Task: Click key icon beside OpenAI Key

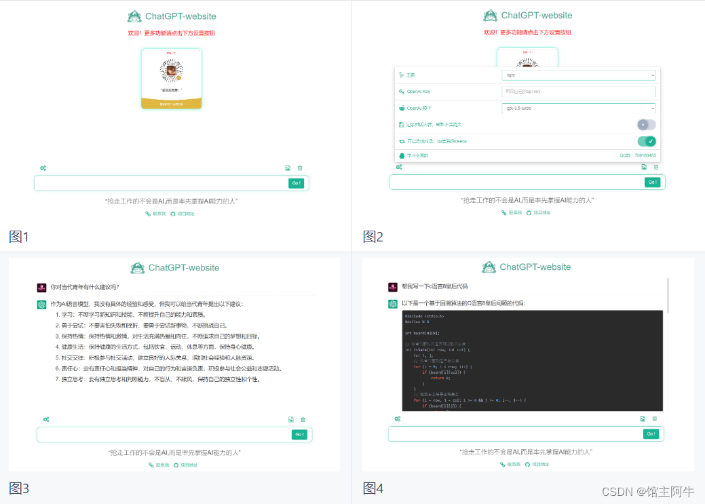Action: tap(402, 92)
